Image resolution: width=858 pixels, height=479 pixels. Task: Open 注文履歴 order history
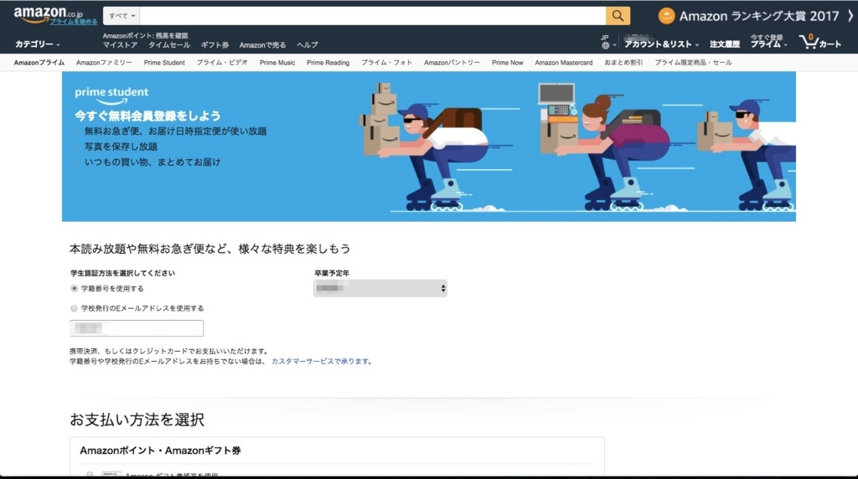[x=725, y=44]
